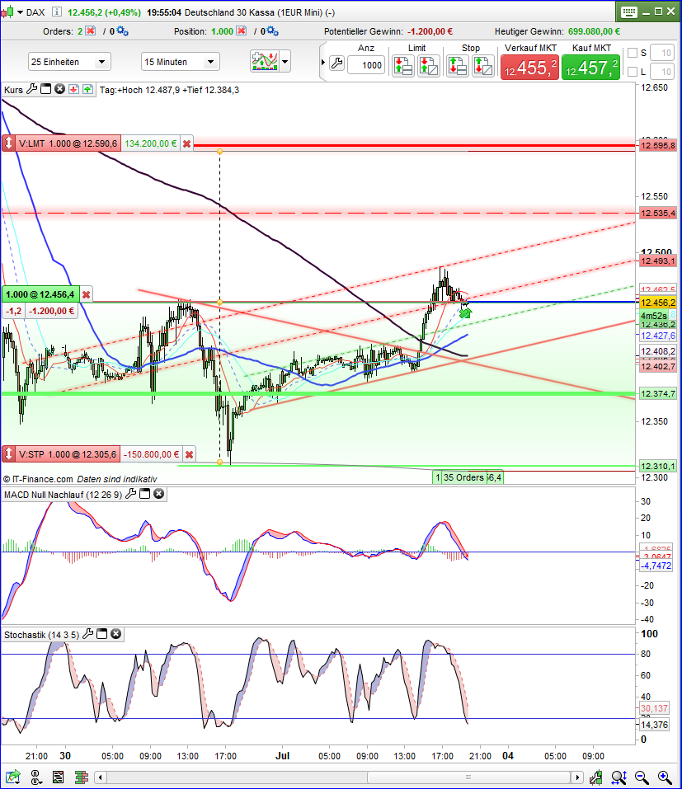Click the horizontal chart scrollbar thumb

click(468, 777)
